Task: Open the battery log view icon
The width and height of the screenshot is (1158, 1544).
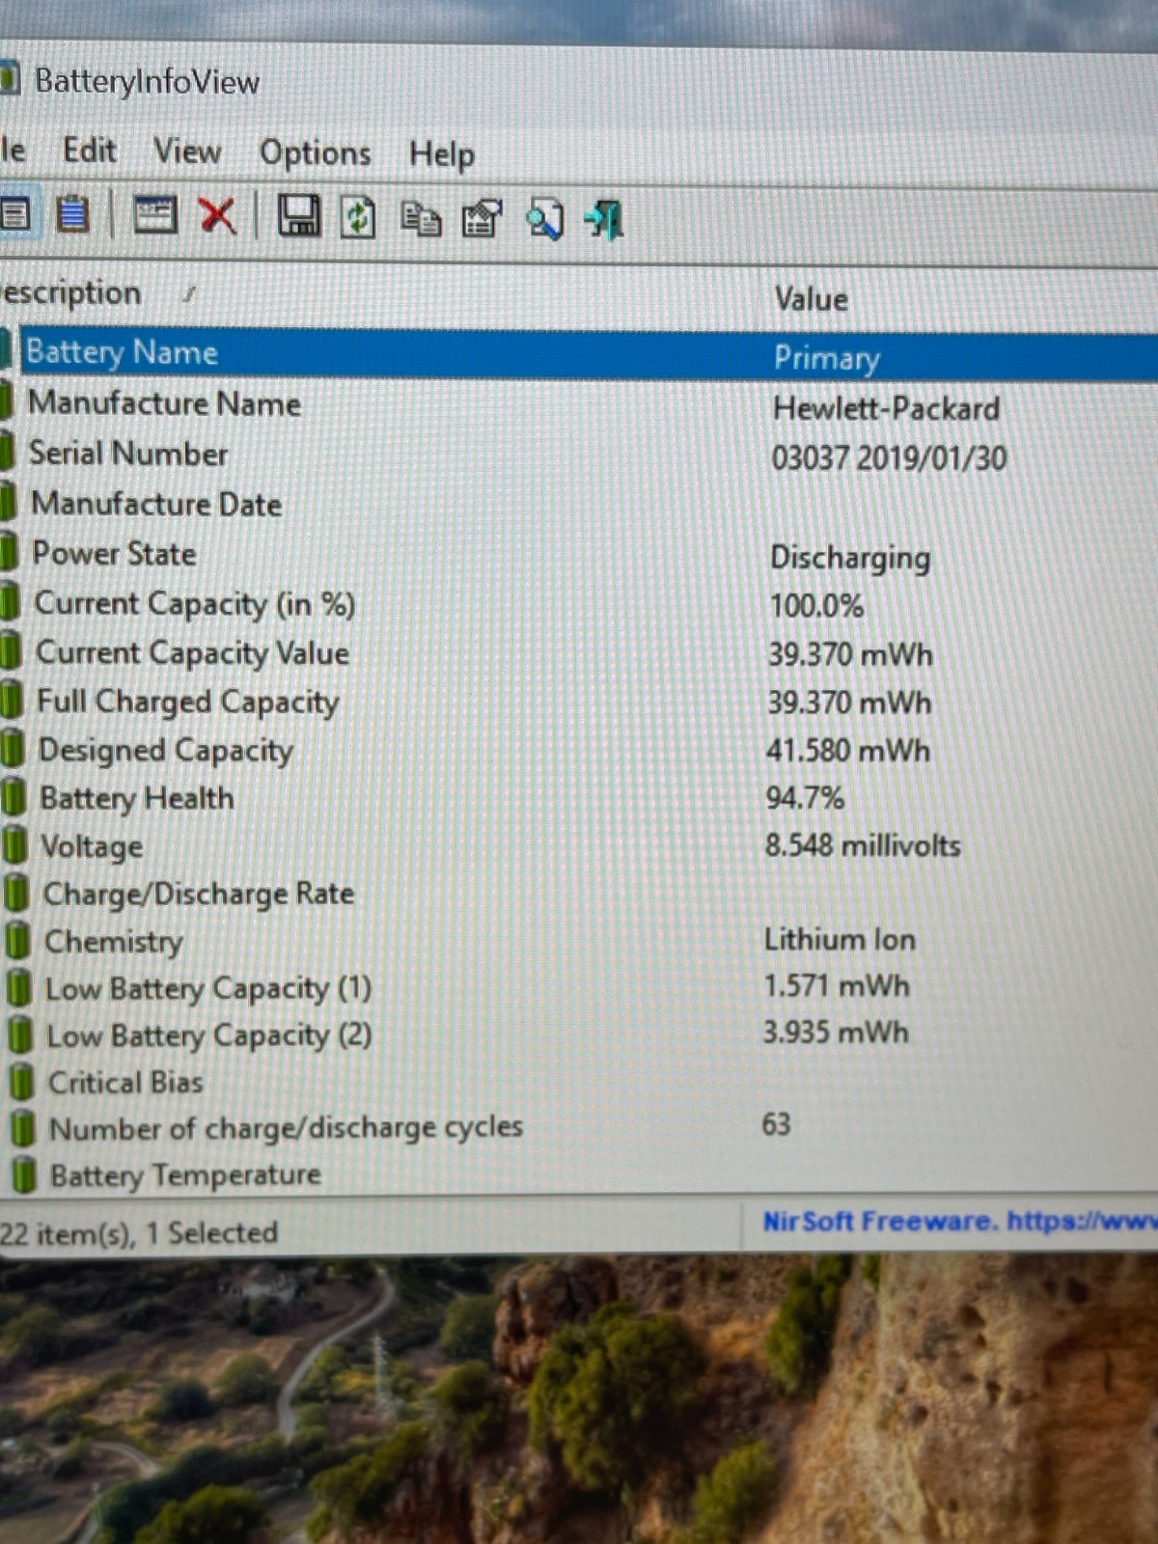Action: (x=72, y=213)
